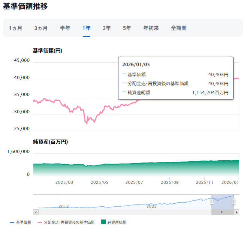Show the 半年 chart range
Image resolution: width=247 pixels, height=230 pixels.
tap(65, 28)
